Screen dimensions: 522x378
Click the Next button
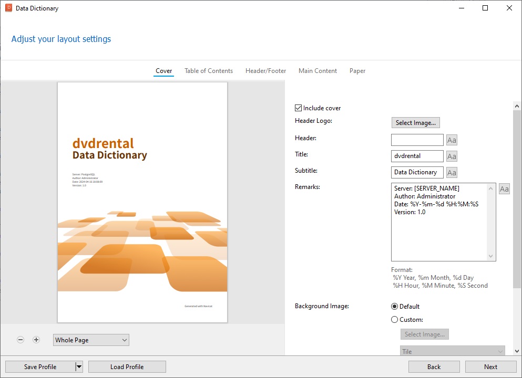pos(490,366)
